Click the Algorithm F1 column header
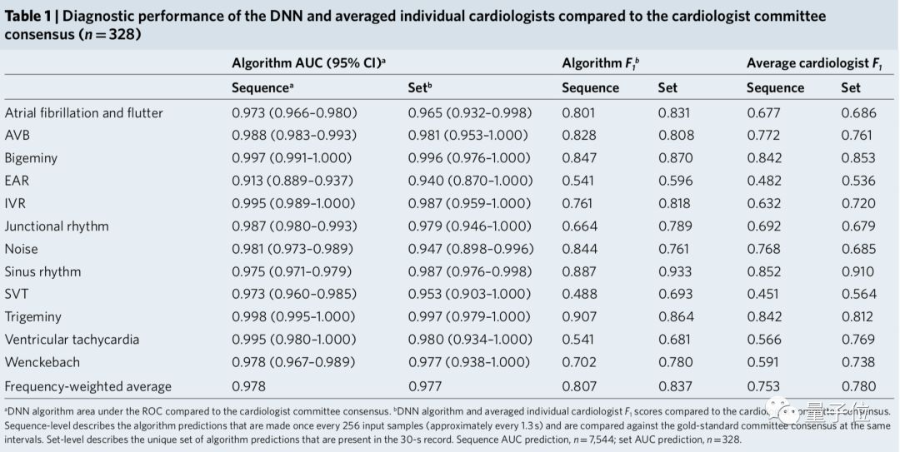This screenshot has height=452, width=900. click(x=600, y=63)
